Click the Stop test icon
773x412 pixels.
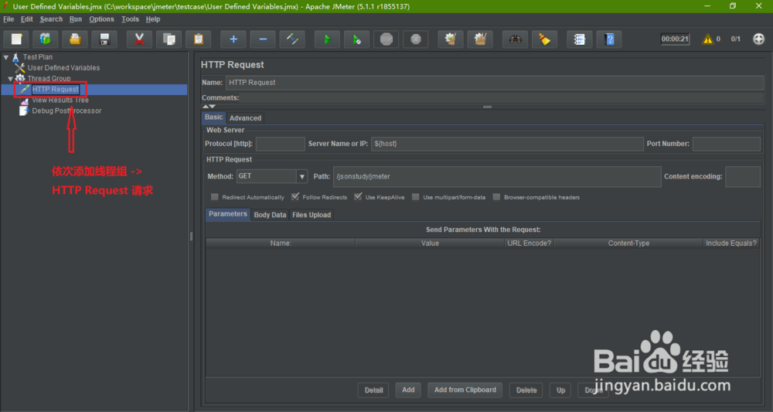386,39
